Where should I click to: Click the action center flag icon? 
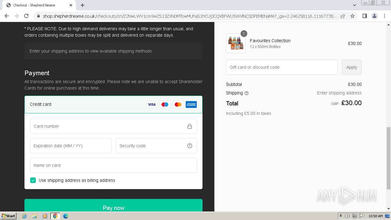point(362,216)
